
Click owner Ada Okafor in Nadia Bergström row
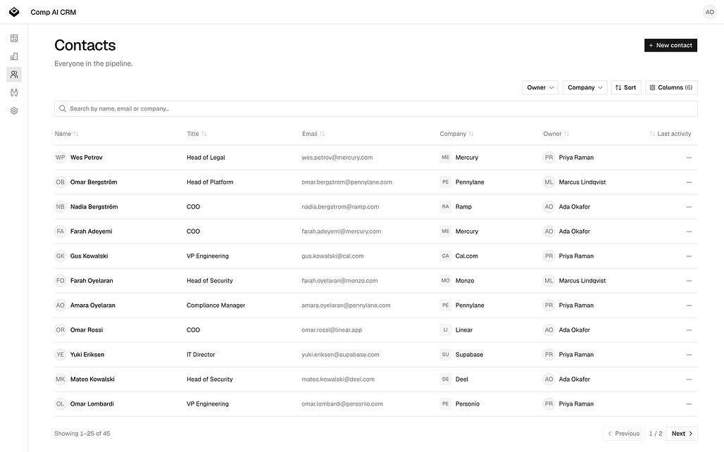tap(575, 207)
